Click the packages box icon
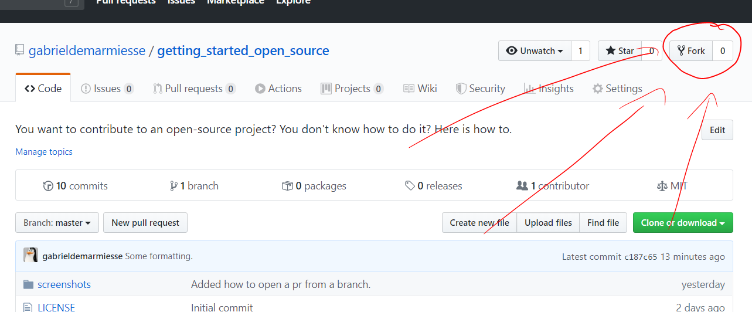 click(x=287, y=186)
